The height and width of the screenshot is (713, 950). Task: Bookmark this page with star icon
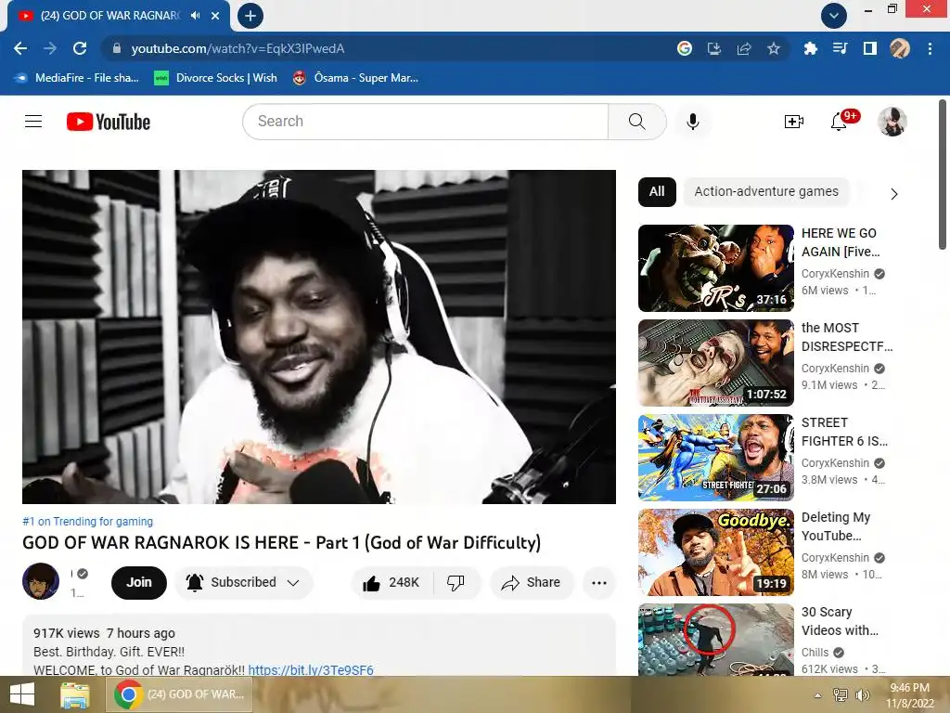(x=774, y=48)
